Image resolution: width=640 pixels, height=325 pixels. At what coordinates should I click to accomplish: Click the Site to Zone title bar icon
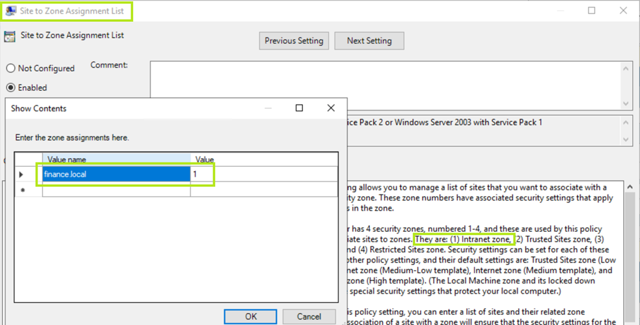tap(11, 11)
